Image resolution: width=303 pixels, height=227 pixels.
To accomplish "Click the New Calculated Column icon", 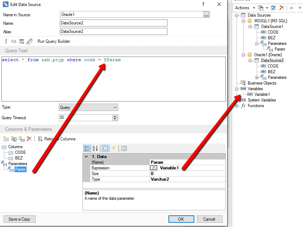I will tap(14, 139).
